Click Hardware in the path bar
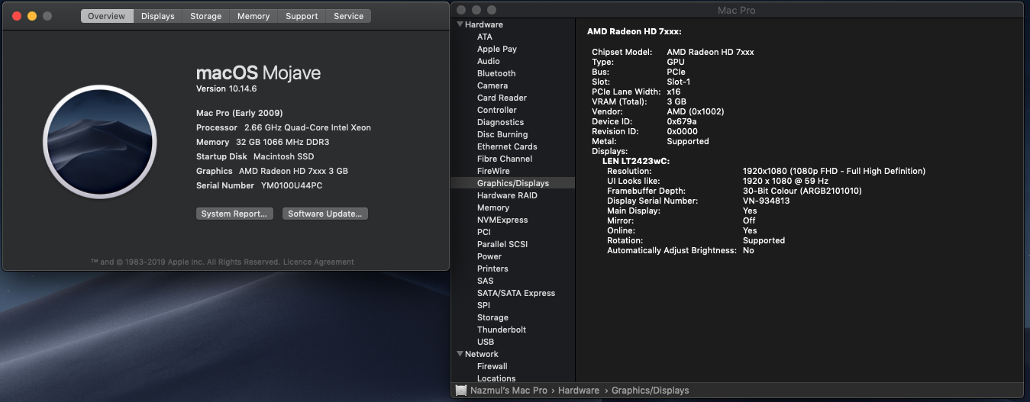This screenshot has height=402, width=1030. pos(579,390)
